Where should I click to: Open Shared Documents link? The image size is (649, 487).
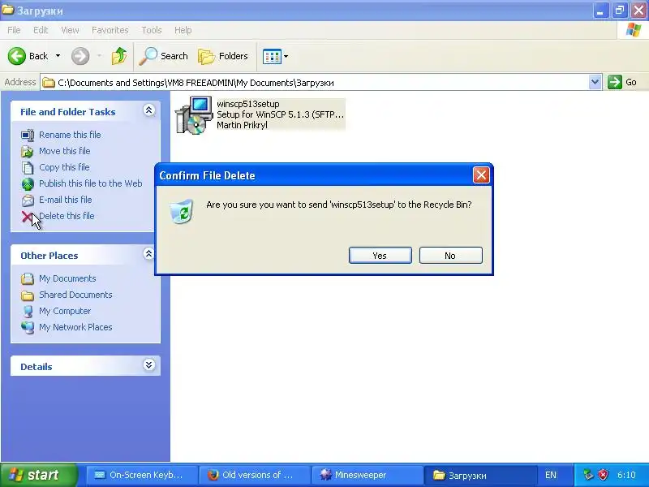point(75,295)
